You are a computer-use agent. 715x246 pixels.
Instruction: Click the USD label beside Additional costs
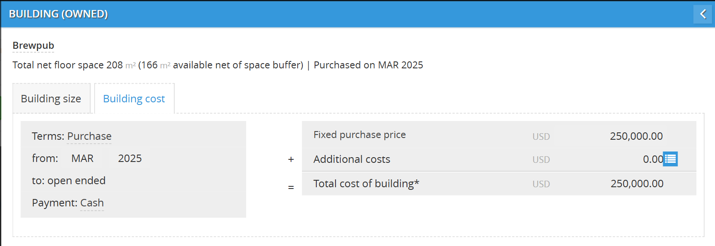(x=541, y=160)
